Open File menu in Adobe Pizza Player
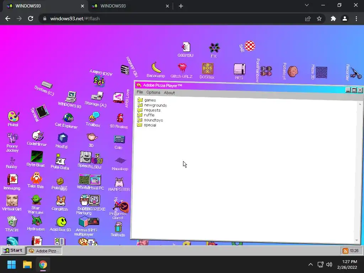The height and width of the screenshot is (273, 364). click(140, 92)
